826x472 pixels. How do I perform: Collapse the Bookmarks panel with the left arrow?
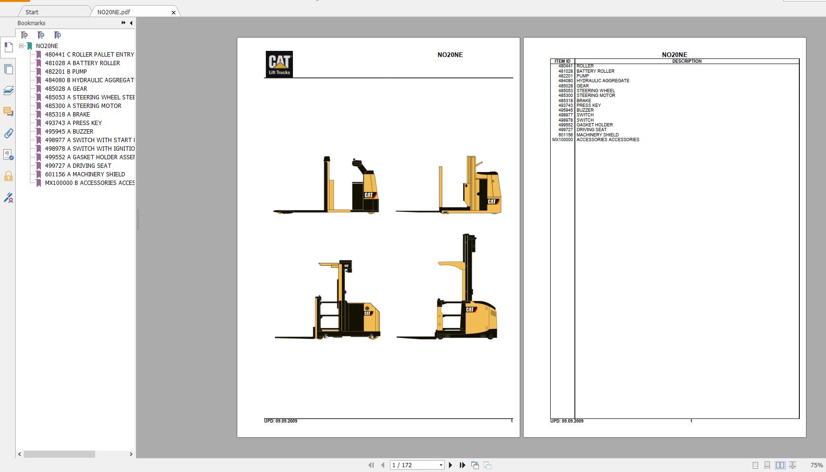tap(131, 23)
